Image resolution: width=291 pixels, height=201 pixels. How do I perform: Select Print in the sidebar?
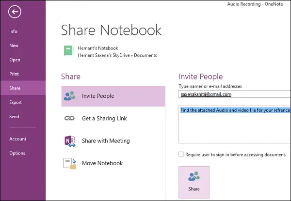14,74
